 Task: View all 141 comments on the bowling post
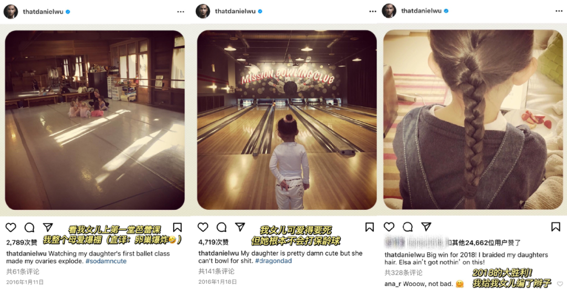[216, 271]
